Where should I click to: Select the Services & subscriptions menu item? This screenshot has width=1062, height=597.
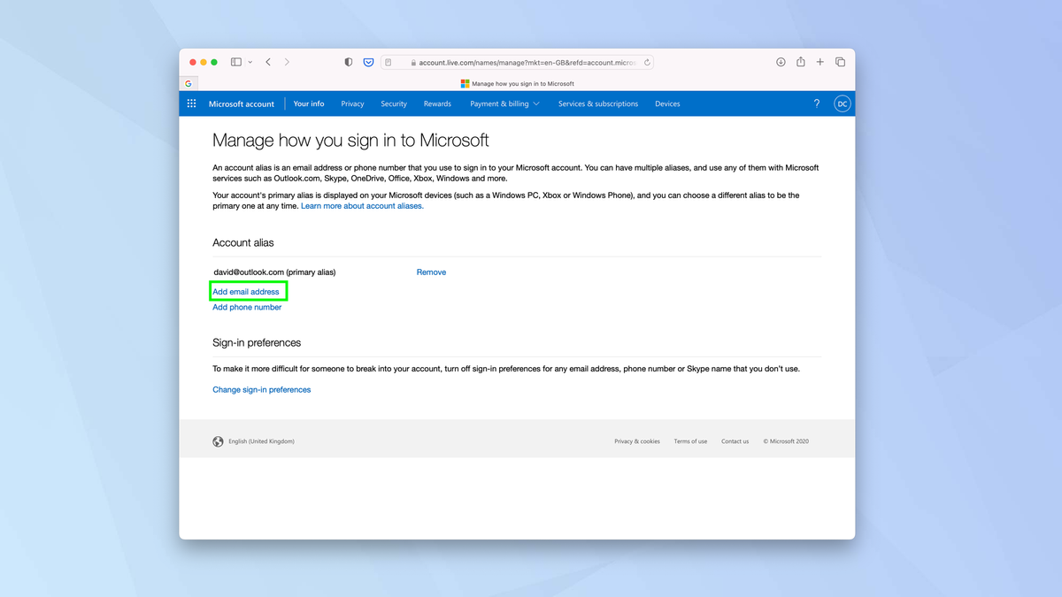[x=597, y=103]
